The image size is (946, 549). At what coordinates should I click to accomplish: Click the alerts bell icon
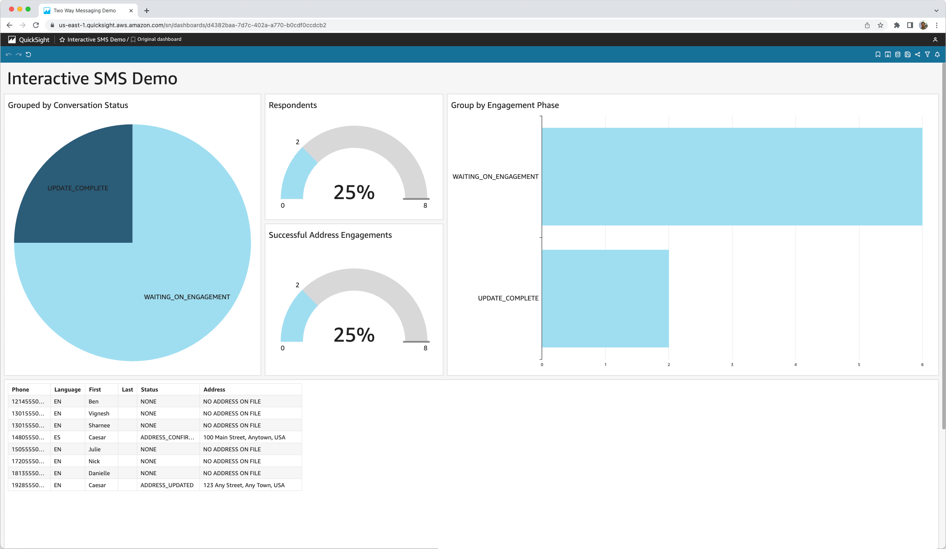[x=937, y=54]
